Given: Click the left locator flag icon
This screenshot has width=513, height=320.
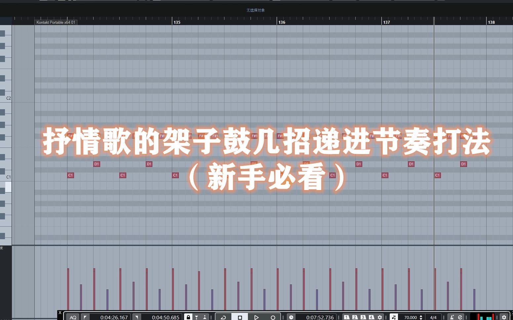Looking at the screenshot, I should pos(85,317).
